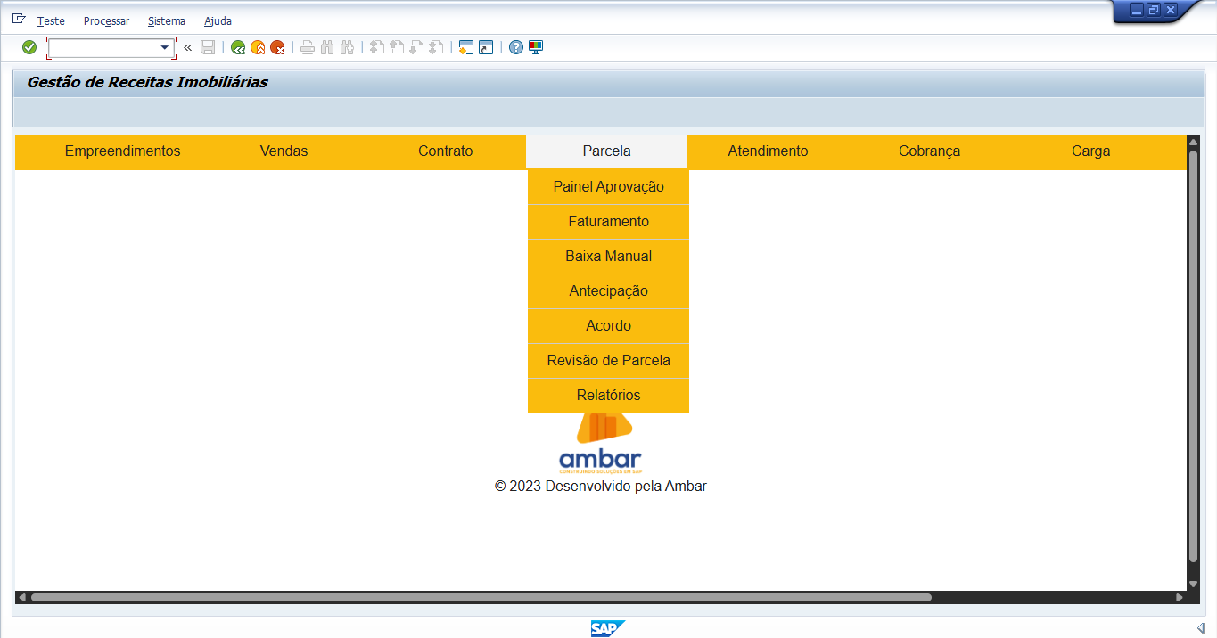
Task: Select Faturamento from the Parcela submenu
Action: (x=608, y=222)
